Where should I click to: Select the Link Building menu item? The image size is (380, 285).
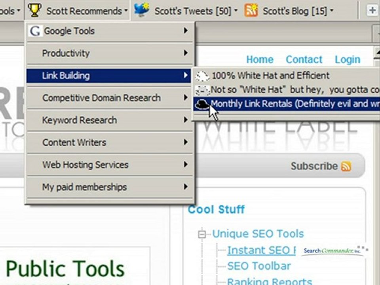coord(109,76)
